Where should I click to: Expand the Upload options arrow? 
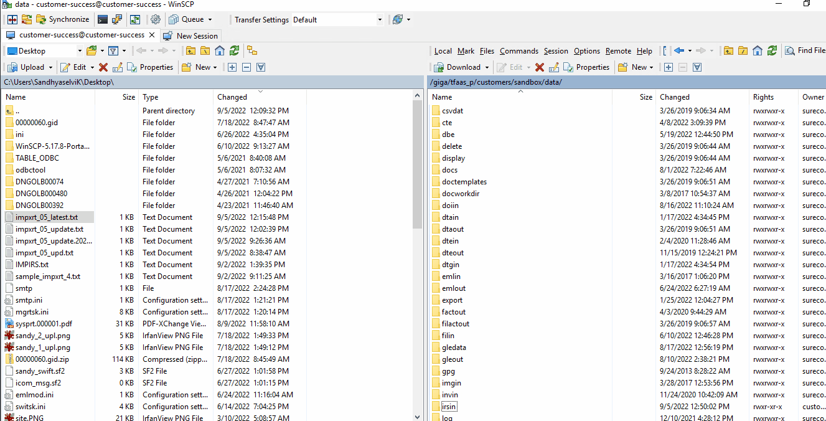[x=50, y=67]
